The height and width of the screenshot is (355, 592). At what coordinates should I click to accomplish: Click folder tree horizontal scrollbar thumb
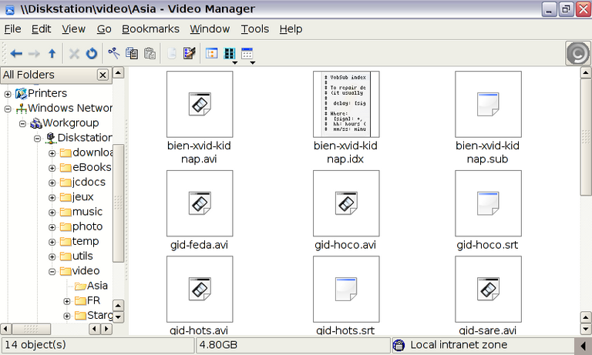[x=31, y=329]
